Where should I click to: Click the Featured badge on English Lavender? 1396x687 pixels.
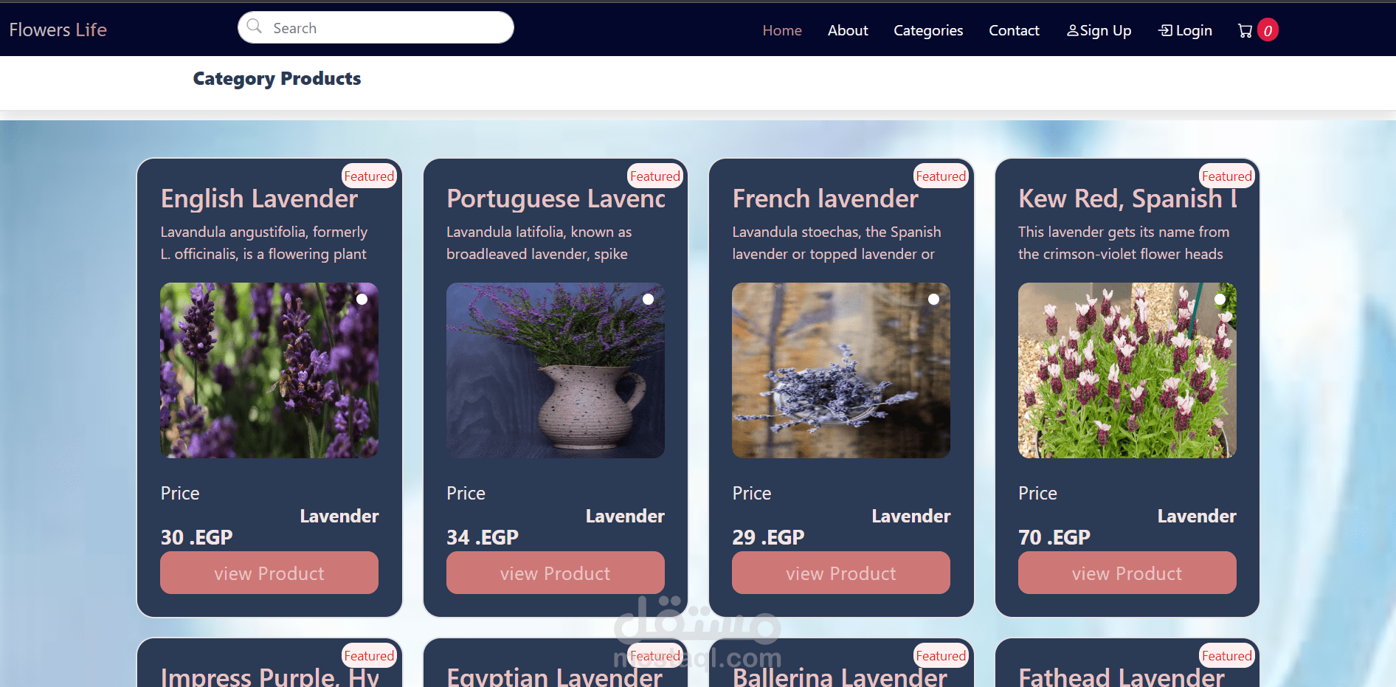(369, 176)
